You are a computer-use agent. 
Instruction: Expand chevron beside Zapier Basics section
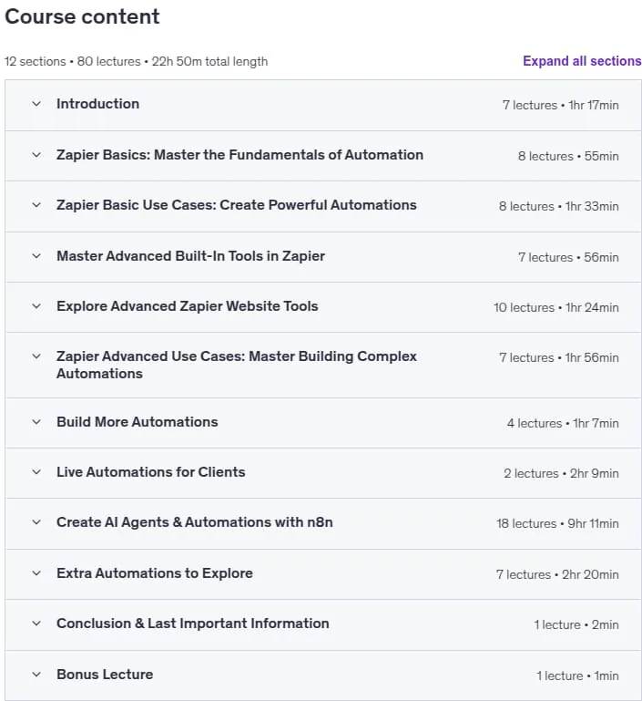(x=36, y=155)
